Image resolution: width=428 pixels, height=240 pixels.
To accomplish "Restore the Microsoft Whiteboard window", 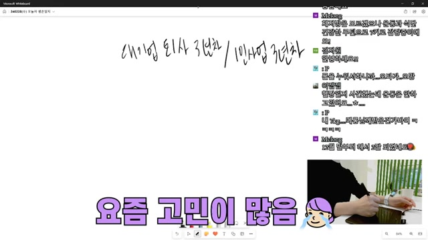I will pos(413,3).
